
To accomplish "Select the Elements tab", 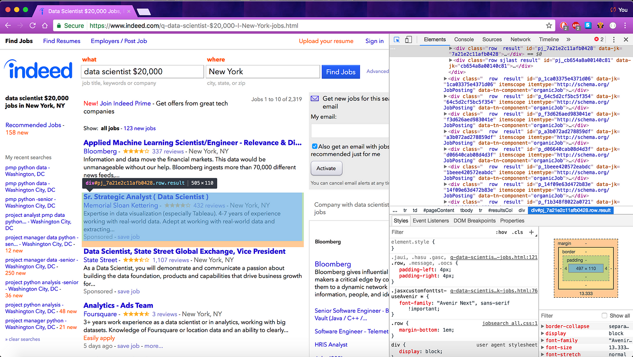I will 435,40.
